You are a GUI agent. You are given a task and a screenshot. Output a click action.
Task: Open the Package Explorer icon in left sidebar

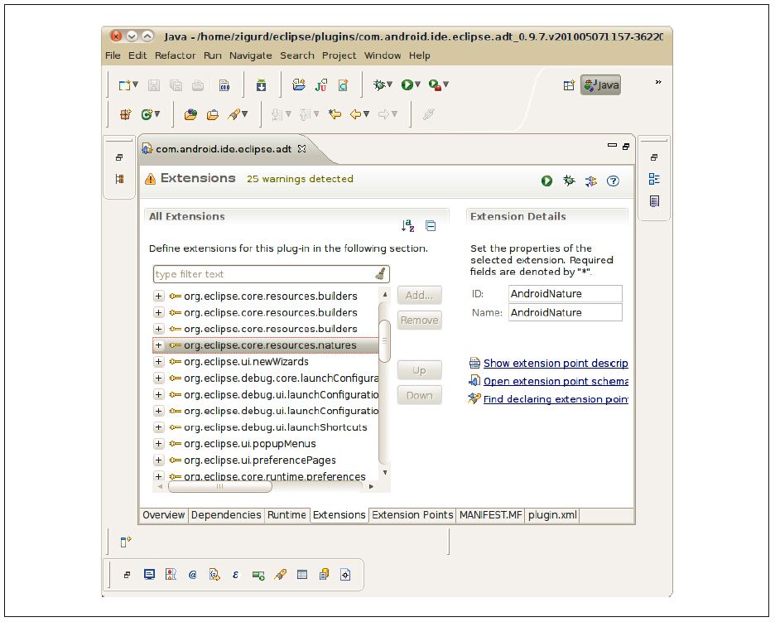[x=119, y=179]
